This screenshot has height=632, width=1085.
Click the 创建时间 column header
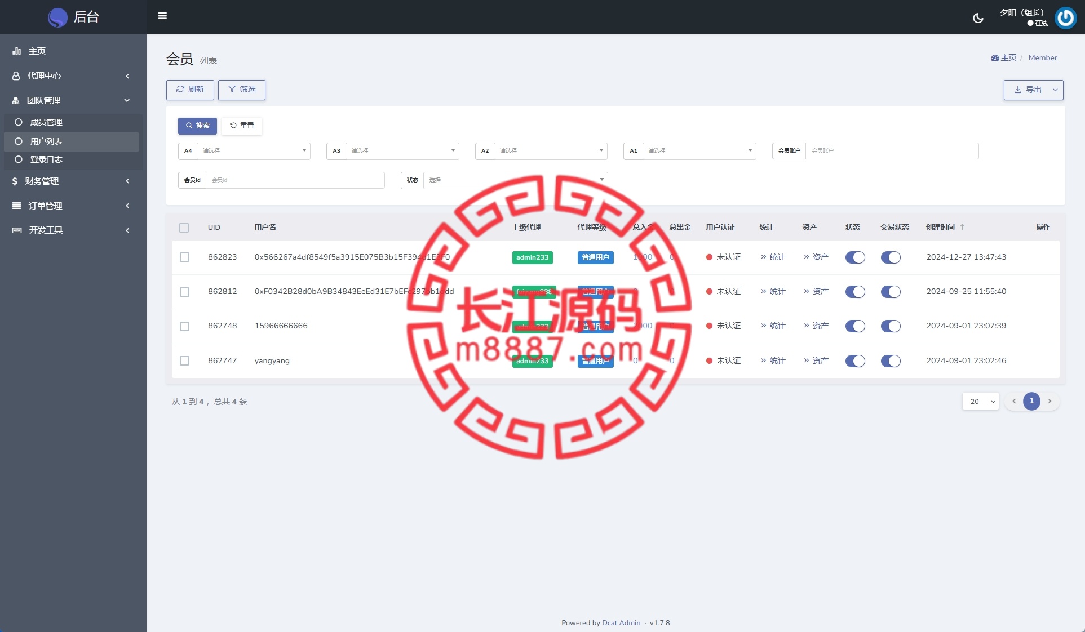940,228
